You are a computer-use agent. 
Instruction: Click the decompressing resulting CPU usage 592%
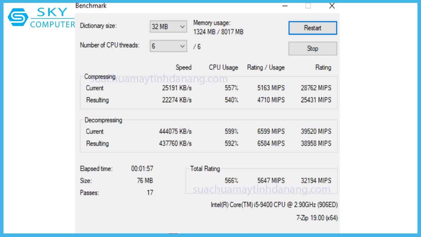[232, 143]
